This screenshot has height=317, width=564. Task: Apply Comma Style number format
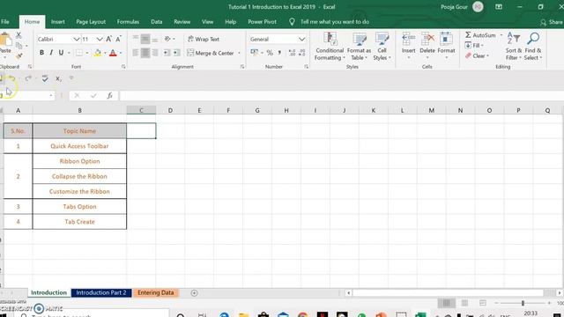(279, 53)
